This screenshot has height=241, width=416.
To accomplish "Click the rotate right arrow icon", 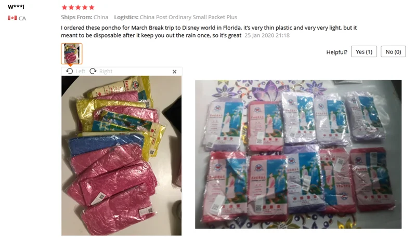I will click(93, 71).
